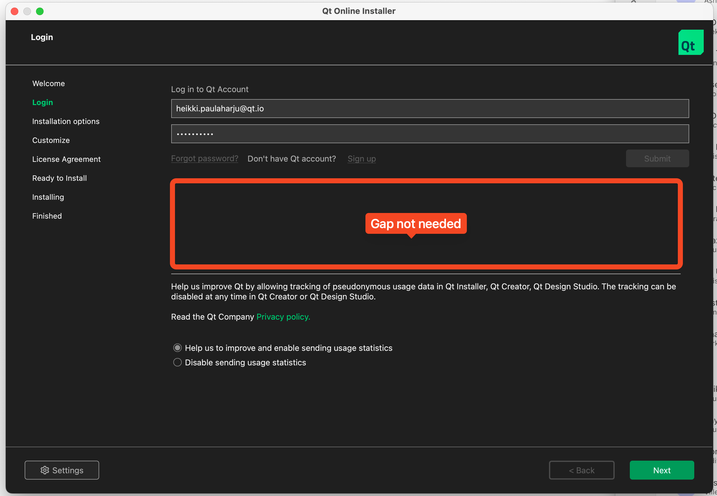Select the Customize step in sidebar

coord(51,140)
